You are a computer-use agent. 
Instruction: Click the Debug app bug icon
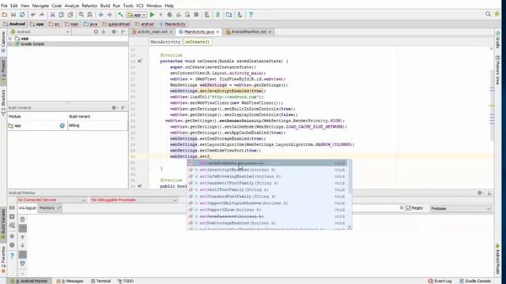click(170, 15)
